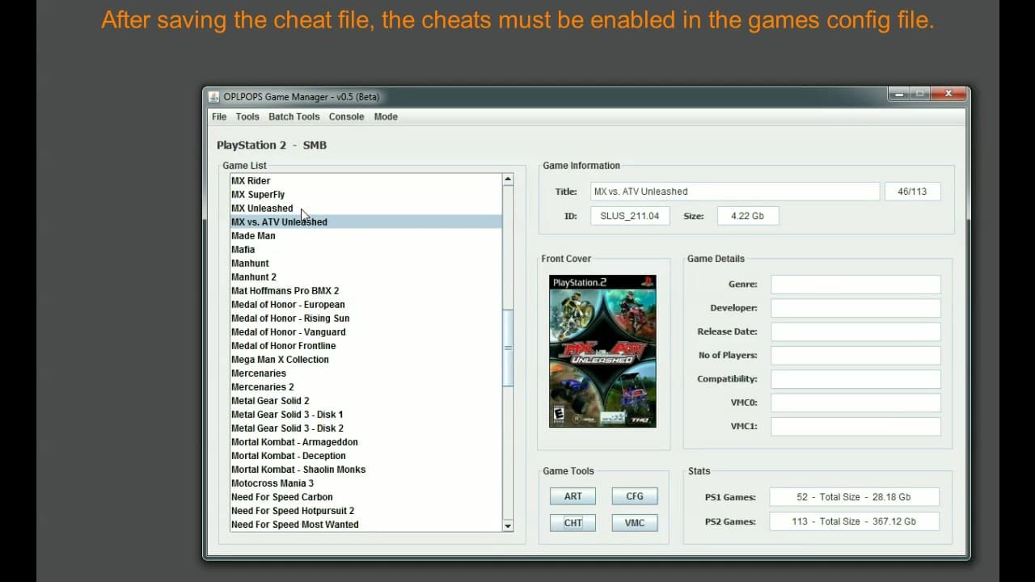Select Mafia in the game list
Viewport: 1035px width, 582px height.
365,250
